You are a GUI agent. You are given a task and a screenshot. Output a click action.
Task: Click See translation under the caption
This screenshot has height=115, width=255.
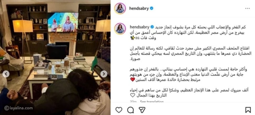[152, 102]
